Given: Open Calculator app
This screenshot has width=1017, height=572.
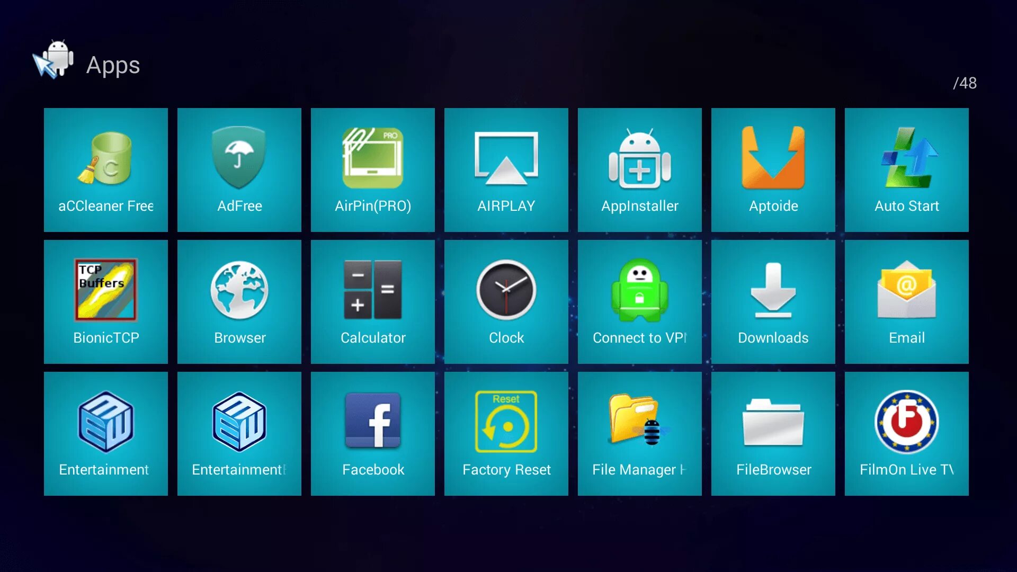Looking at the screenshot, I should tap(373, 302).
